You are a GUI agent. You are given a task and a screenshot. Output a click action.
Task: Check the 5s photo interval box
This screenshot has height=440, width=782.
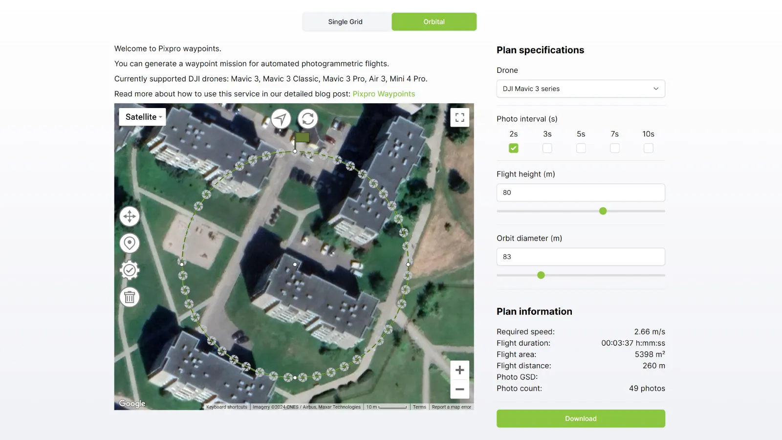click(x=581, y=148)
